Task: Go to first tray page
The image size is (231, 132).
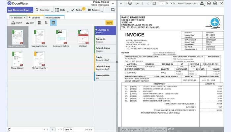Action: coord(45,129)
